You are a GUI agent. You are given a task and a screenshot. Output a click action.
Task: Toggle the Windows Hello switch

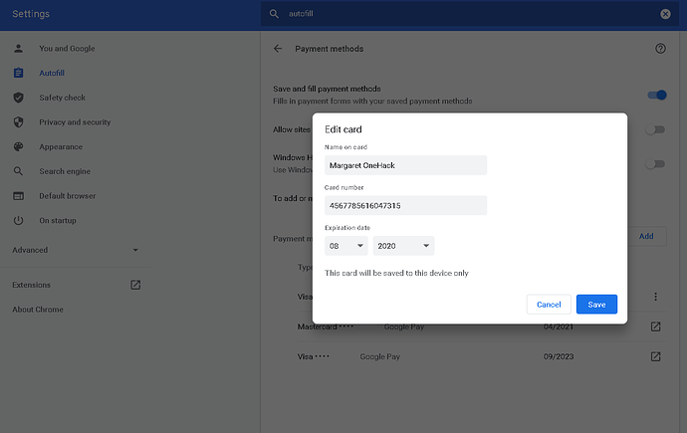(655, 164)
